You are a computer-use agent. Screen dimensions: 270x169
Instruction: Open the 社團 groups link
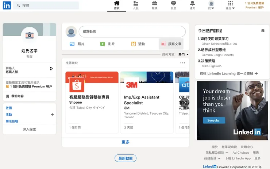click(x=9, y=108)
